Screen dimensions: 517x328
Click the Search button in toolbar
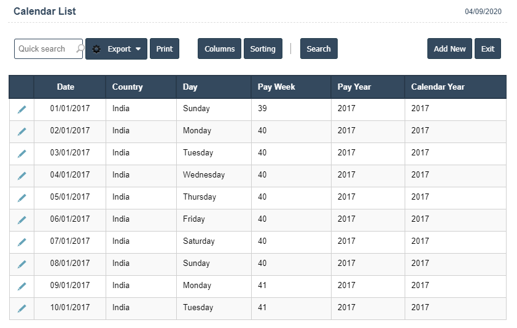click(319, 49)
